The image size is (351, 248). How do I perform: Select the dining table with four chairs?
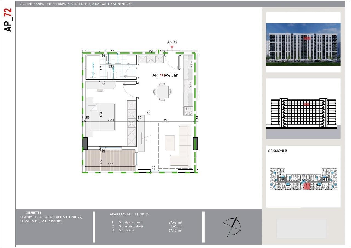[x=163, y=92]
